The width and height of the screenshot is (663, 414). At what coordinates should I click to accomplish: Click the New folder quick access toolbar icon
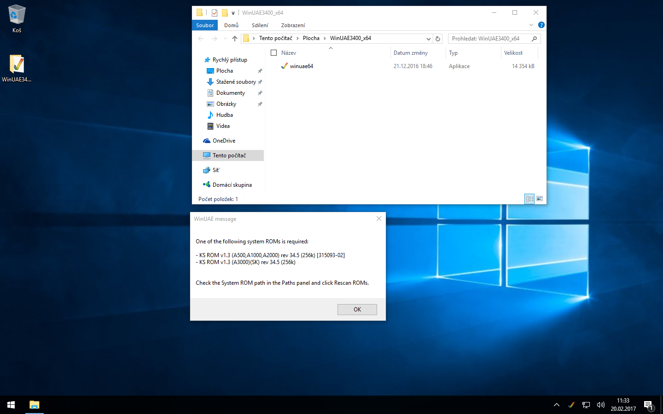225,13
